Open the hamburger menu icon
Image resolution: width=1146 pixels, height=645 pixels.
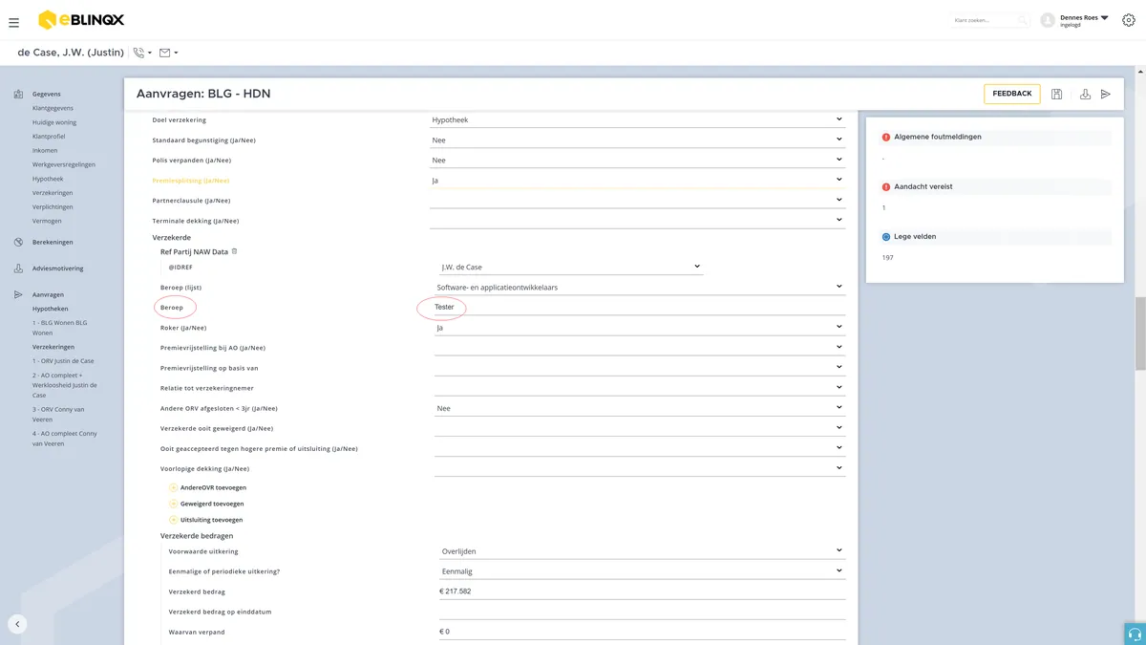click(13, 22)
